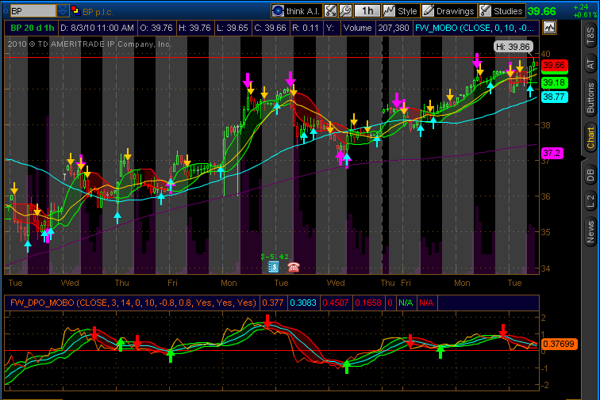Click the red 39.66 price axis label
The width and height of the screenshot is (600, 400).
coord(554,65)
